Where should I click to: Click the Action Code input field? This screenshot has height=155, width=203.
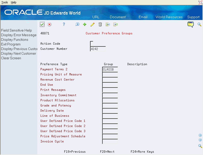coord(92,44)
